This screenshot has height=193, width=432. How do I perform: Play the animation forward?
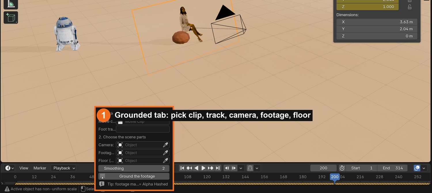tap(203, 168)
